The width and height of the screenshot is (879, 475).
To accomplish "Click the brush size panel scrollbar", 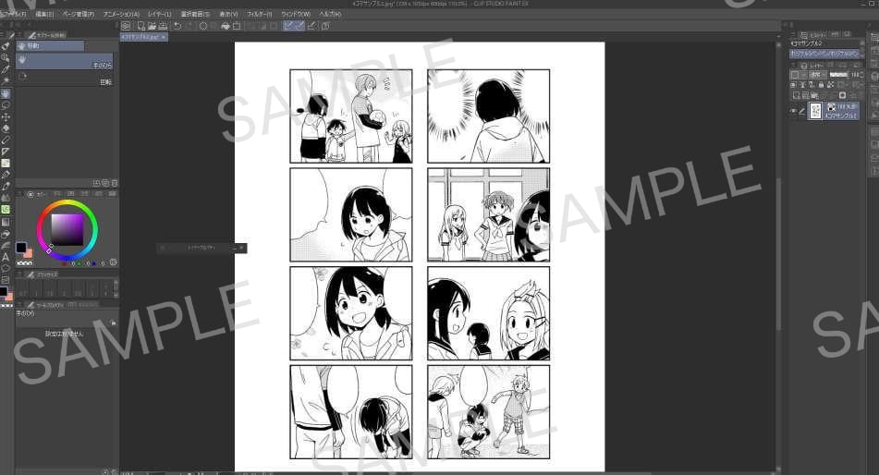I will [x=116, y=288].
